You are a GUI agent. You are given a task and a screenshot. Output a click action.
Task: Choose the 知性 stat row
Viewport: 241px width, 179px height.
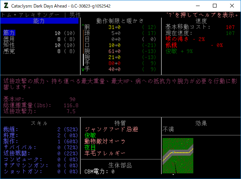pos(10,45)
